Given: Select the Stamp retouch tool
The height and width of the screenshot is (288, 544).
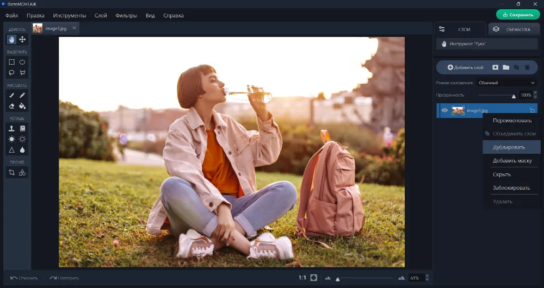Looking at the screenshot, I should click(11, 128).
